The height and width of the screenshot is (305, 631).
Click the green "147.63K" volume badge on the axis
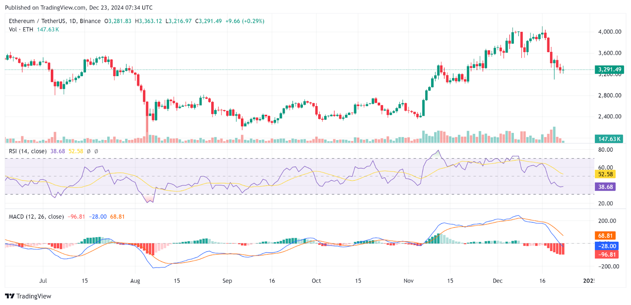[609, 139]
